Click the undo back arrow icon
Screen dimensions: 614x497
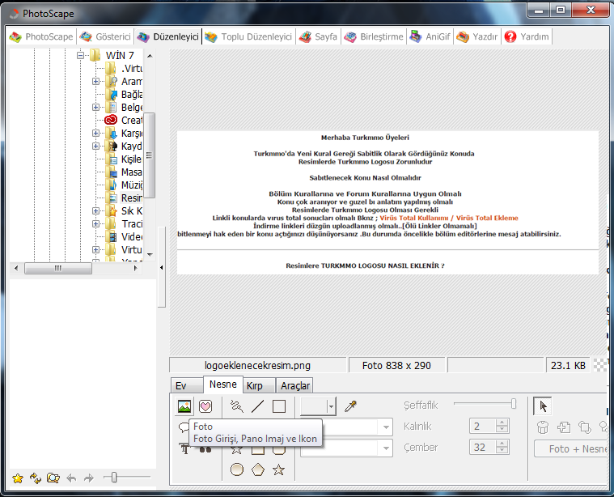pos(71,478)
